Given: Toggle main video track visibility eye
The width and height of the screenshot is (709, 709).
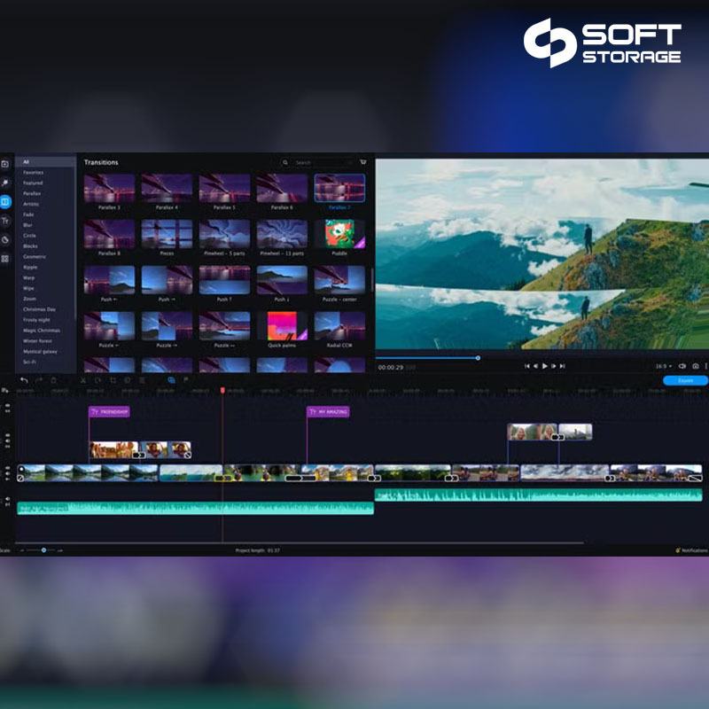Looking at the screenshot, I should [x=8, y=468].
